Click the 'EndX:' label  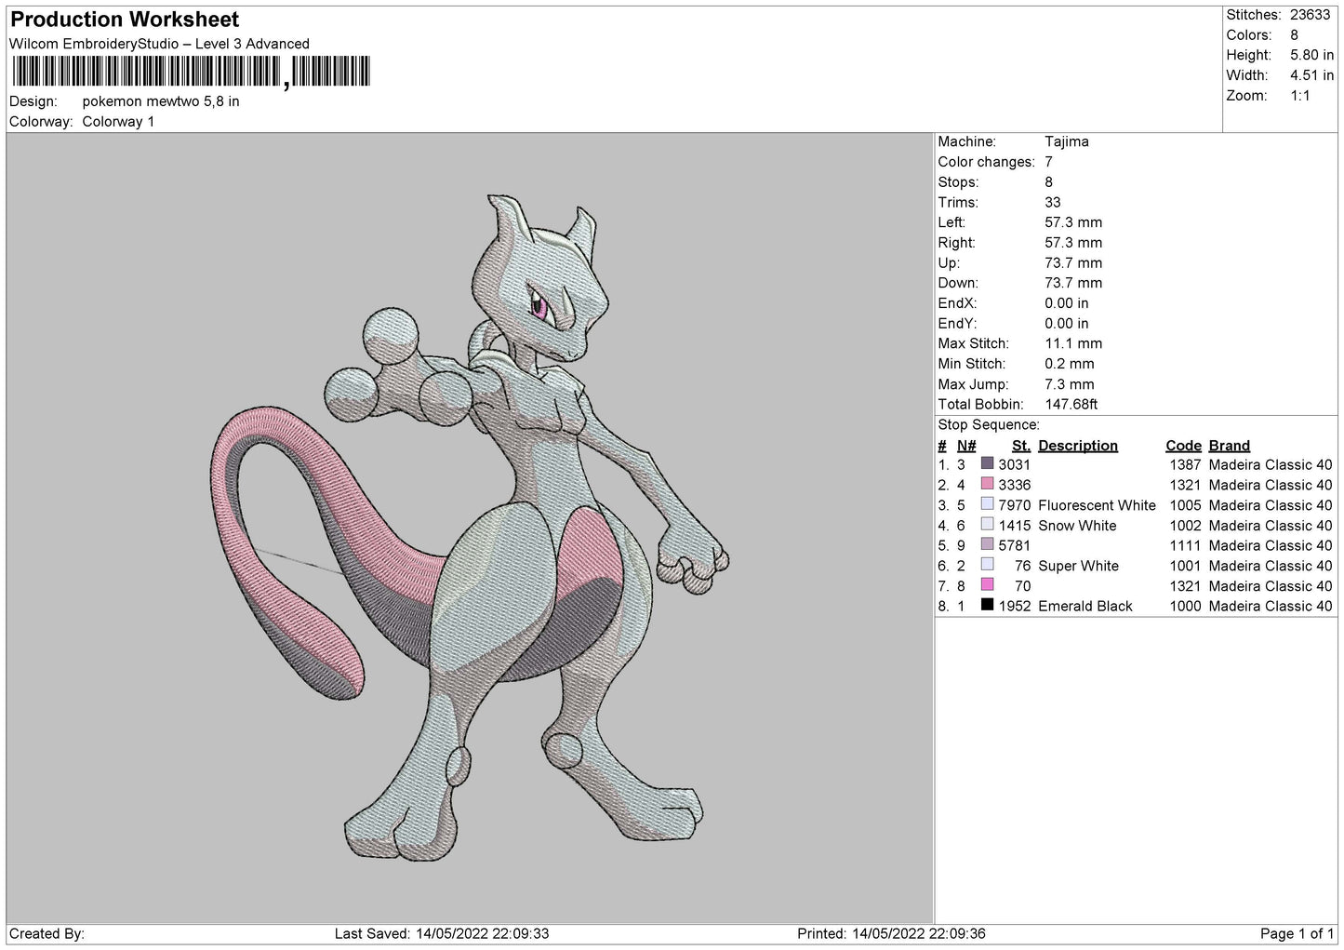tap(956, 303)
